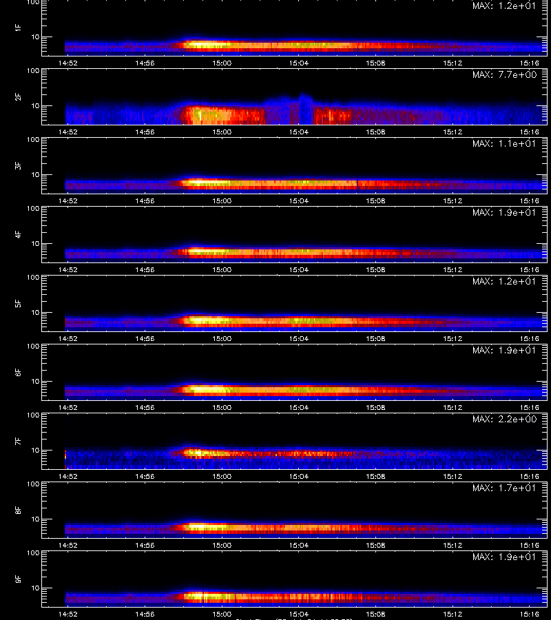Select the 15:08 tick label under panel 3F
The image size is (551, 620).
point(375,200)
